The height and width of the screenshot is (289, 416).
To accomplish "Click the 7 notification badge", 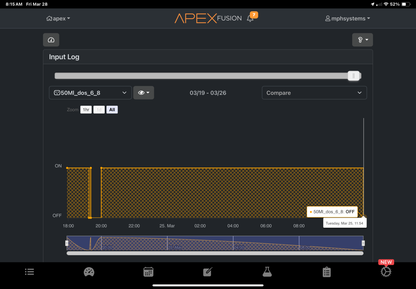I will tap(254, 15).
